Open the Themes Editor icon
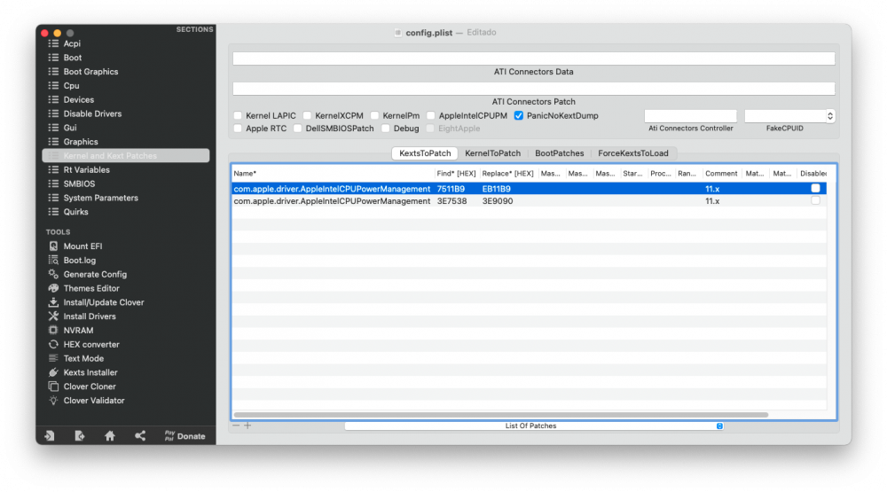The image size is (887, 492). [x=53, y=288]
